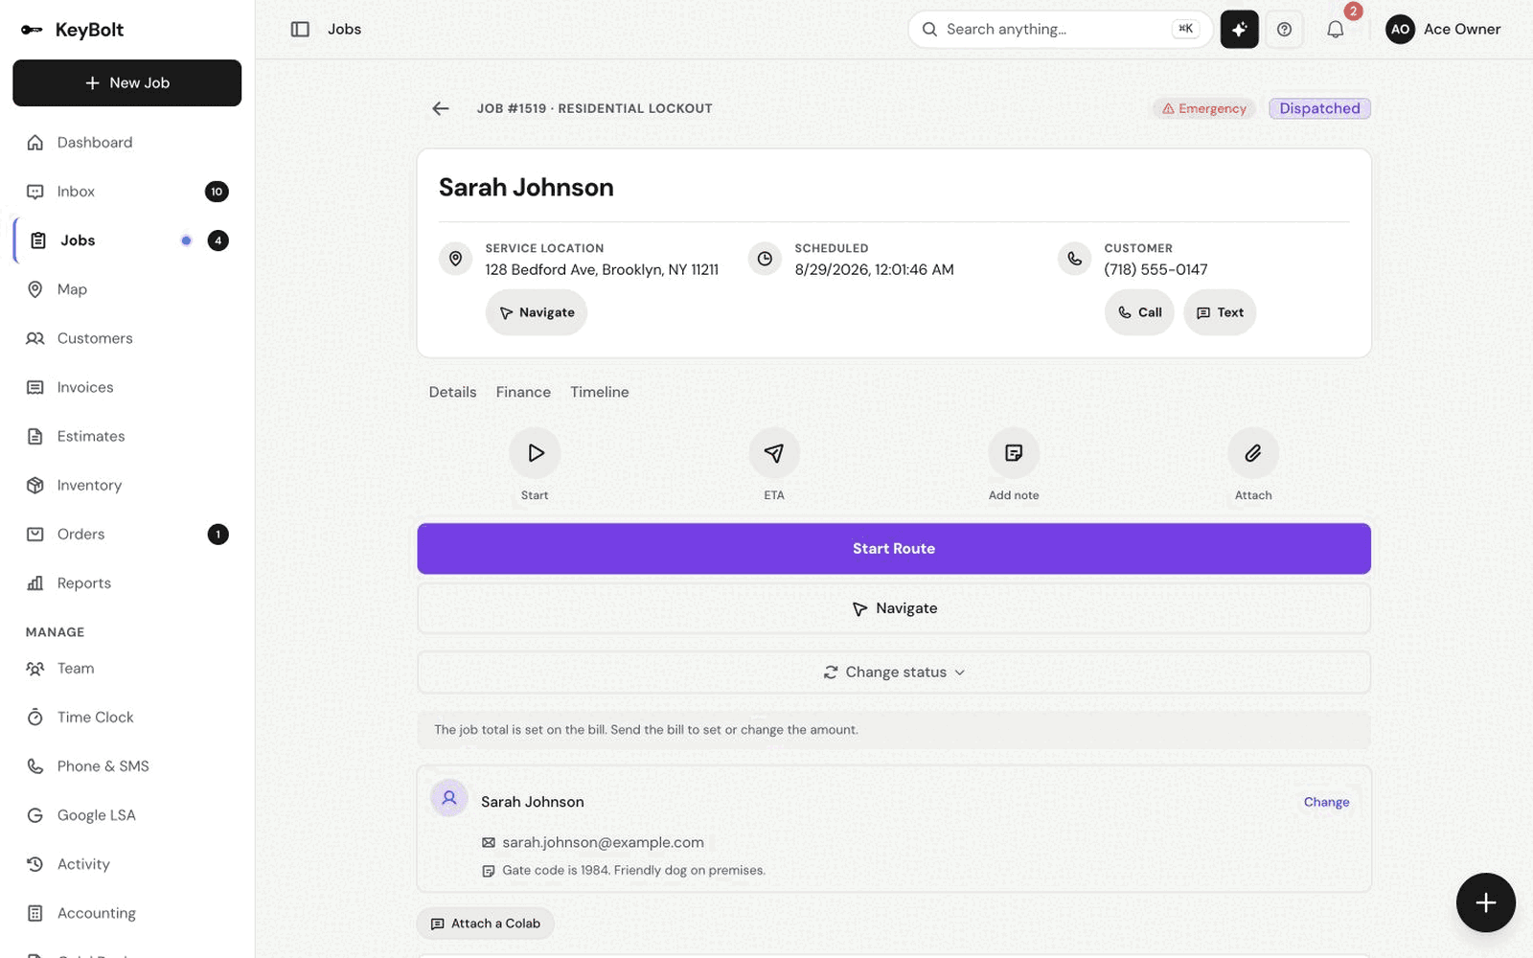Screen dimensions: 1533x958
Task: Click Sarah Johnson's contact avatar icon
Action: pos(448,798)
